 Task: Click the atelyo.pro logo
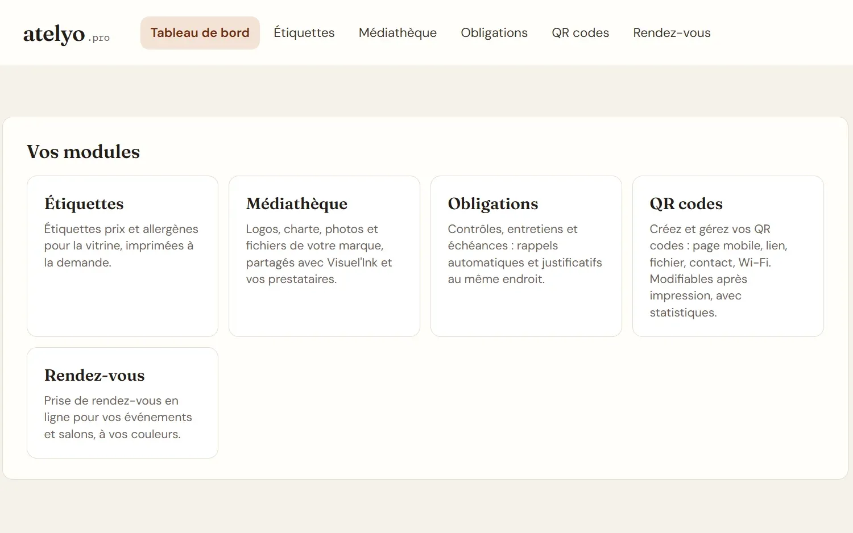pos(67,34)
